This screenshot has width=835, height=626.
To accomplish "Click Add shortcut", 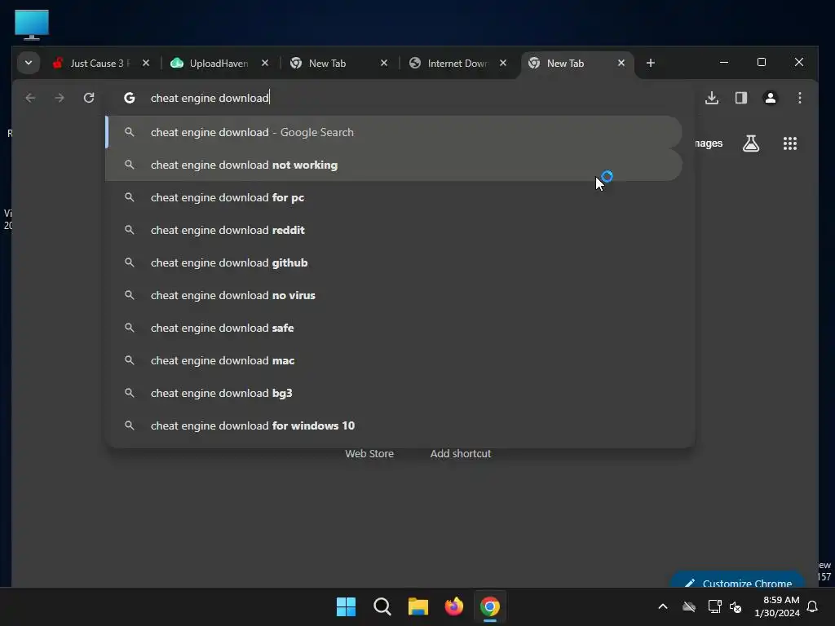I will pos(461,453).
